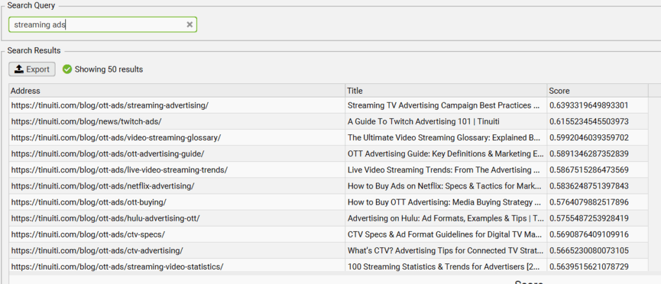661x284 pixels.
Task: Click title How to Buy Ads on Netflix
Action: coord(445,186)
